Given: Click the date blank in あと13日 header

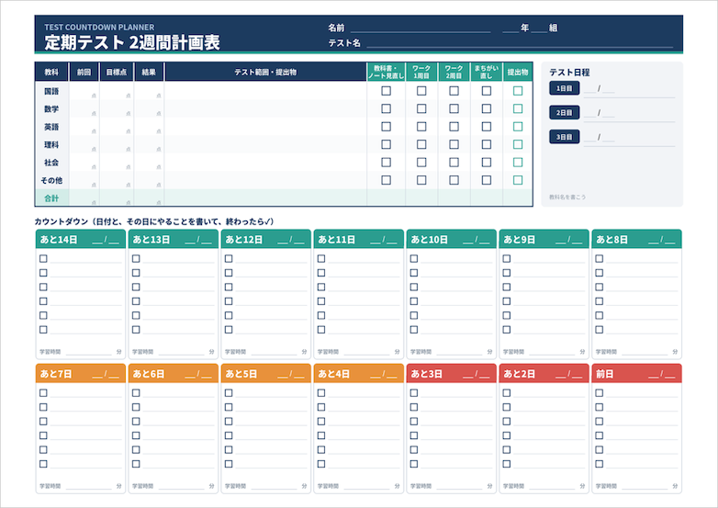Looking at the screenshot, I should coord(198,240).
